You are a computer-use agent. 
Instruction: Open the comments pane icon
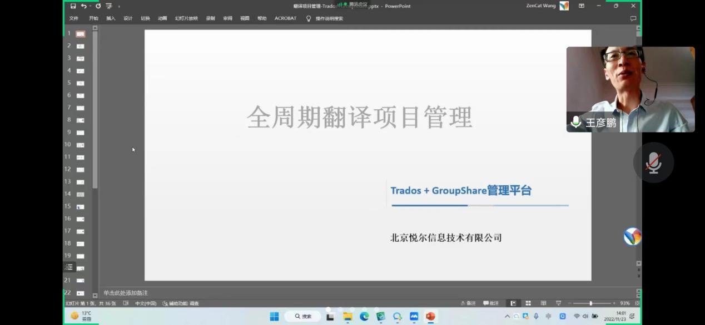tap(633, 18)
